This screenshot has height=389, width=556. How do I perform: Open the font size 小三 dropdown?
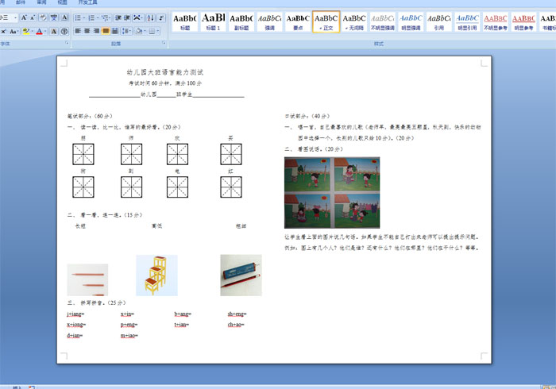(15, 17)
